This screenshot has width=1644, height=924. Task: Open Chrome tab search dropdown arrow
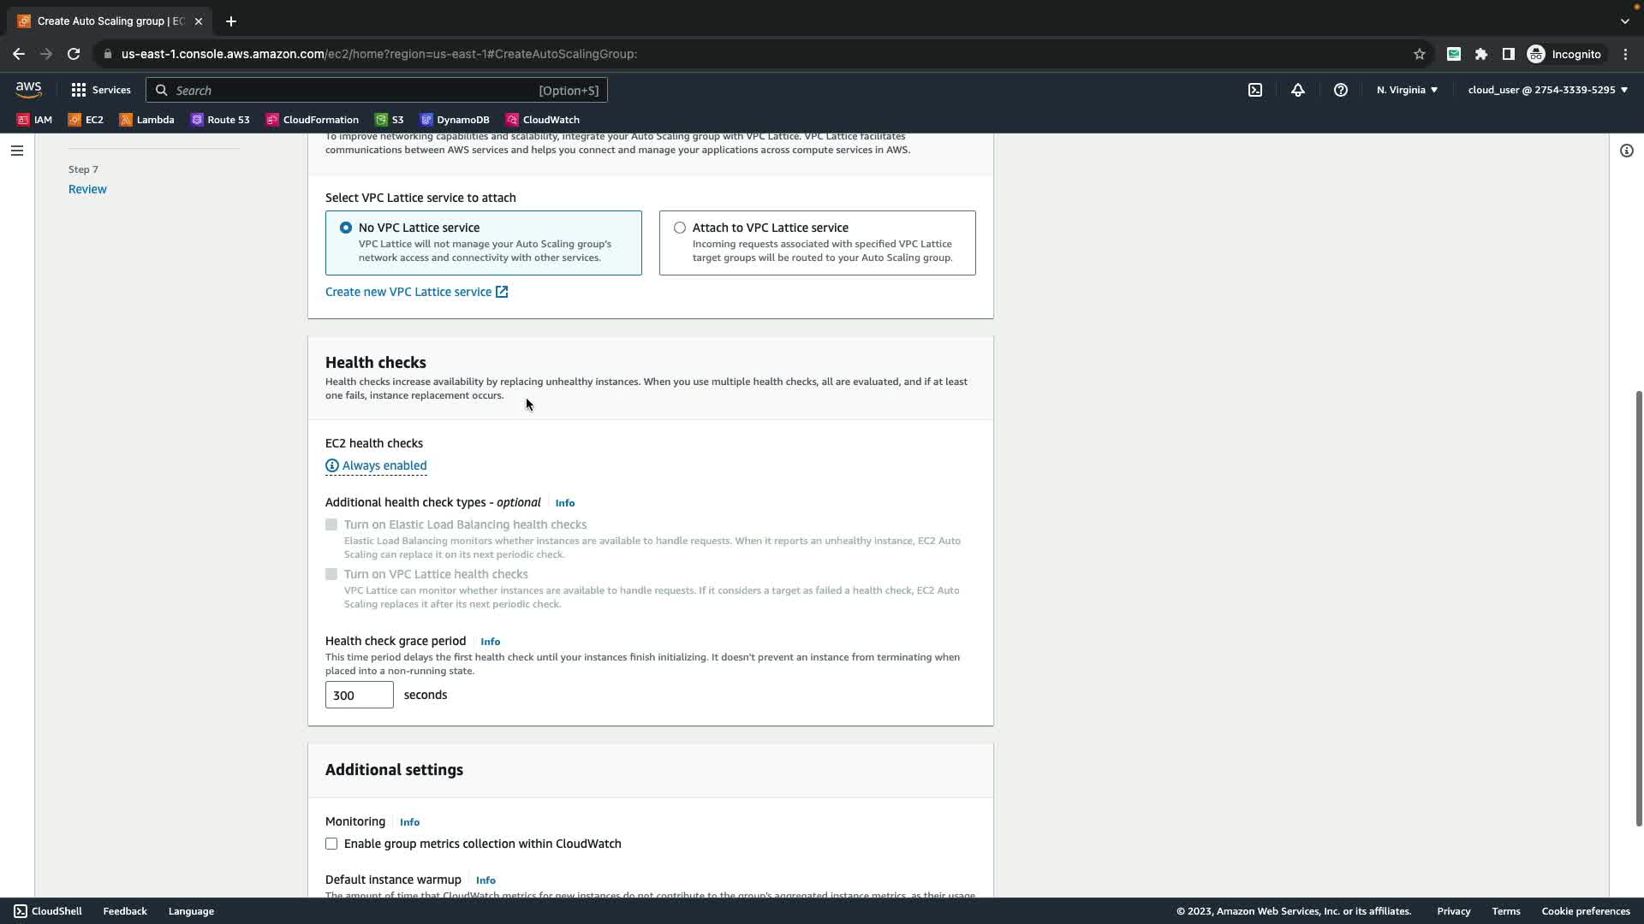(x=1624, y=21)
